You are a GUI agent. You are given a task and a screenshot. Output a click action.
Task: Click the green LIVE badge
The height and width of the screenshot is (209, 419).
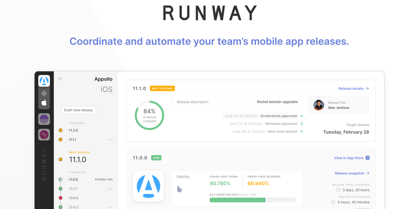click(156, 158)
